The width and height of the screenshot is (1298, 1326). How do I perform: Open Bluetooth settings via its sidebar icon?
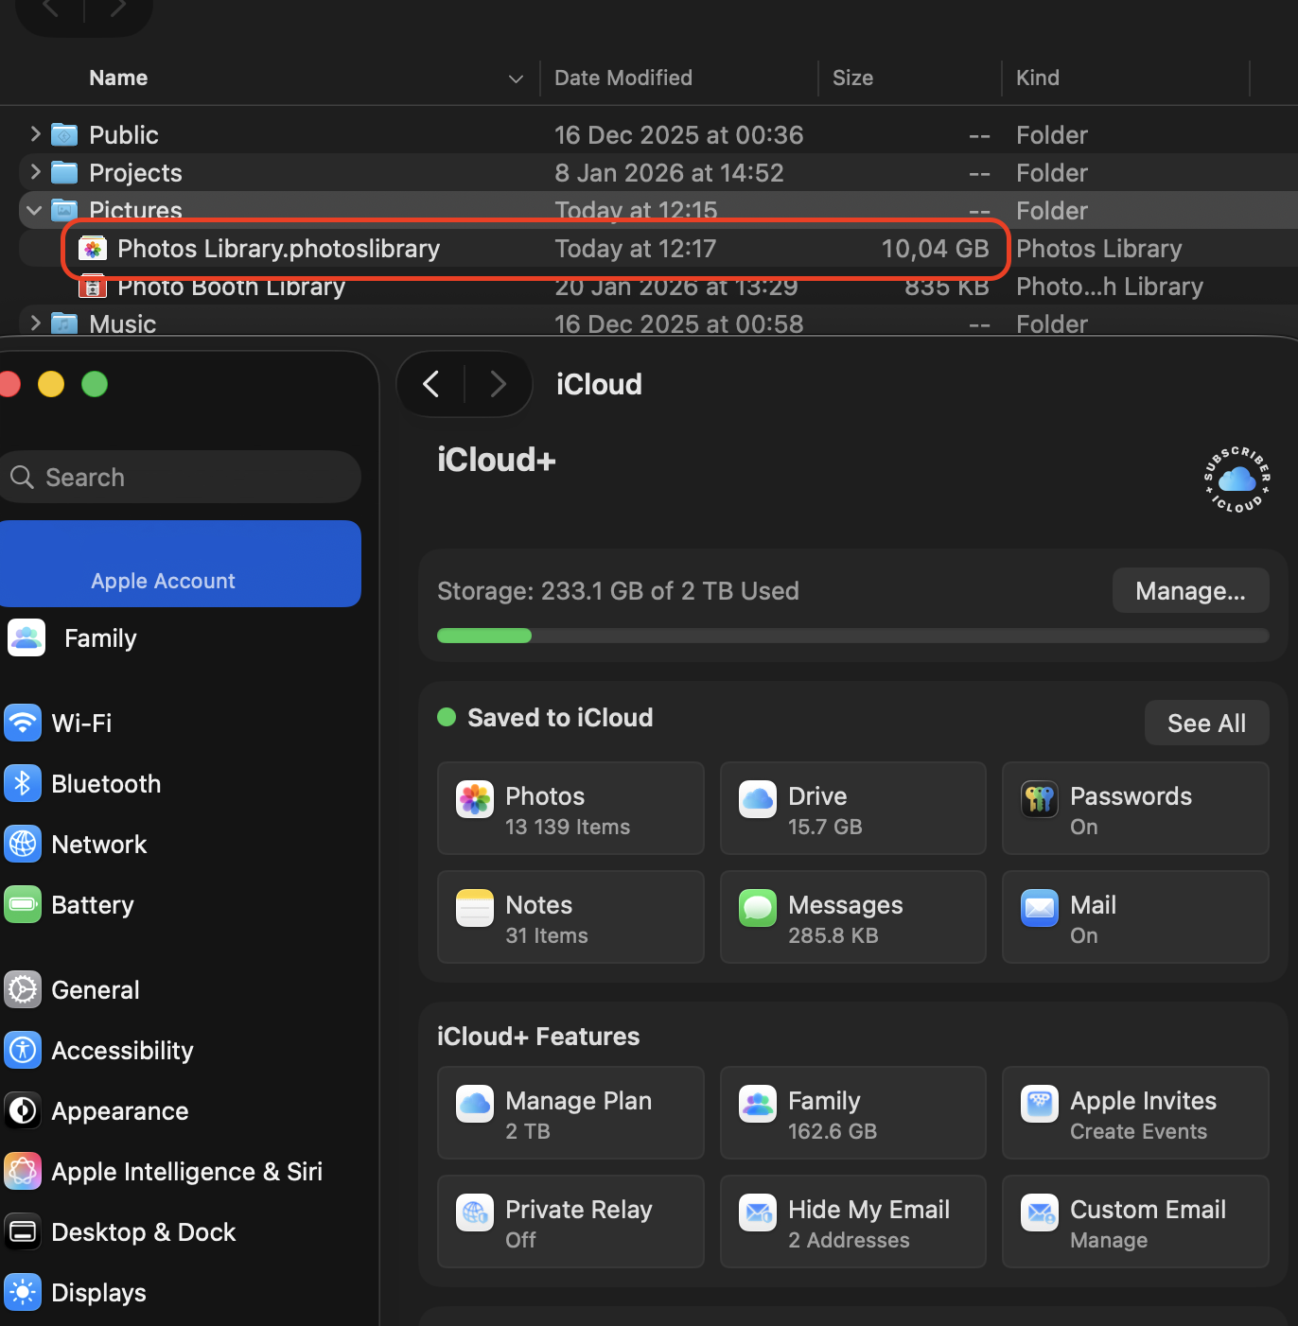[x=23, y=784]
